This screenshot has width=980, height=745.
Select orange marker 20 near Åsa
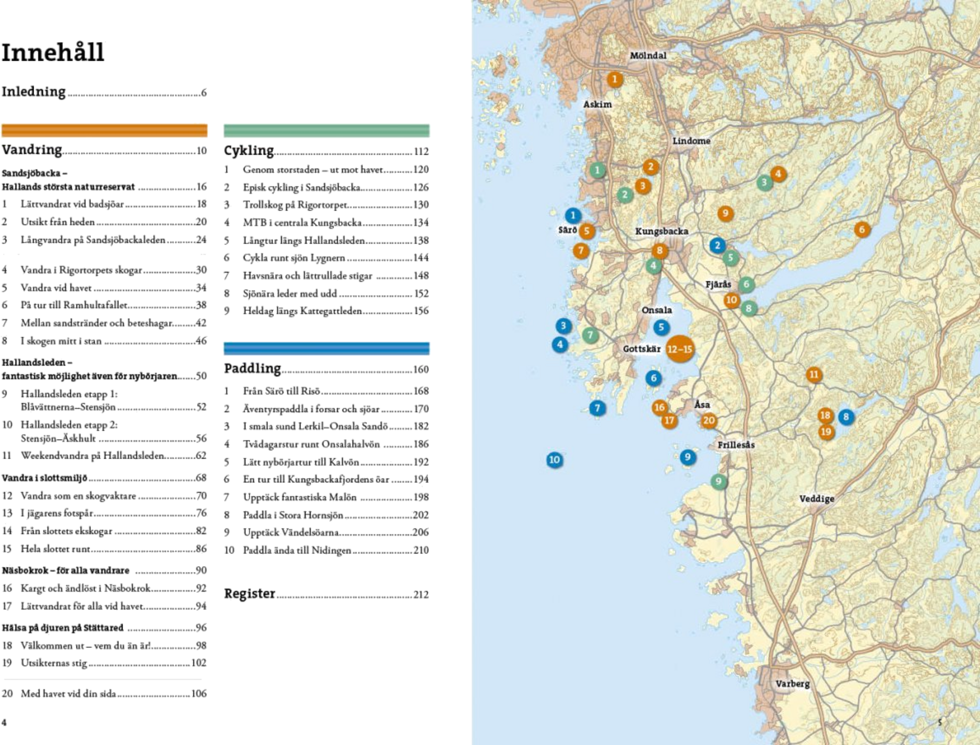tap(709, 420)
